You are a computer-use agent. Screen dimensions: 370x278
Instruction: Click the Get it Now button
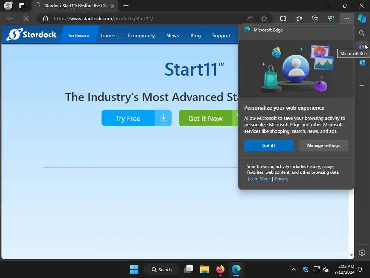[x=208, y=118]
